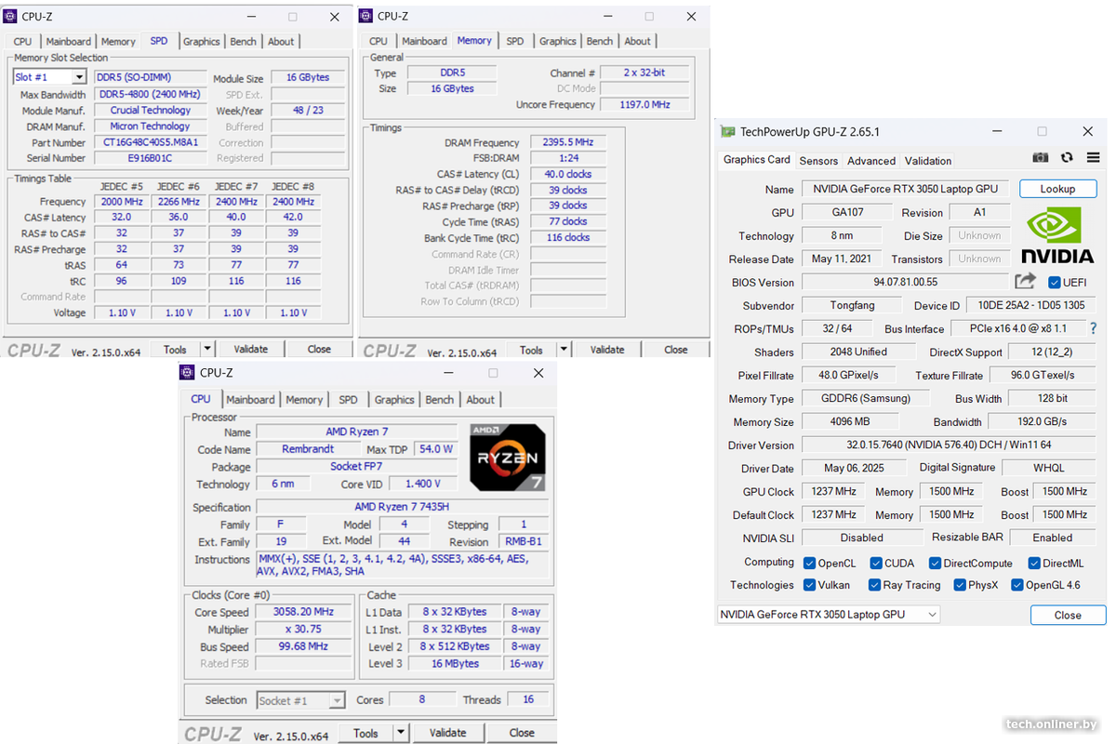1116x744 pixels.
Task: Select the SPD tab in the Memory window
Action: (515, 41)
